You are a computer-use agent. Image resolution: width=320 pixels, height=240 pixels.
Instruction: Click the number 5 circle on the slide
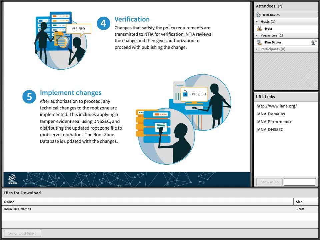(29, 97)
